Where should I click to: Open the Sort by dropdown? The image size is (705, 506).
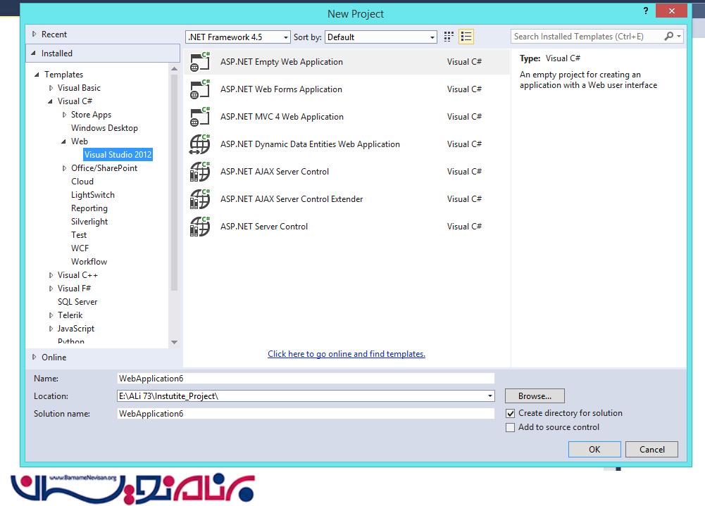[x=381, y=37]
